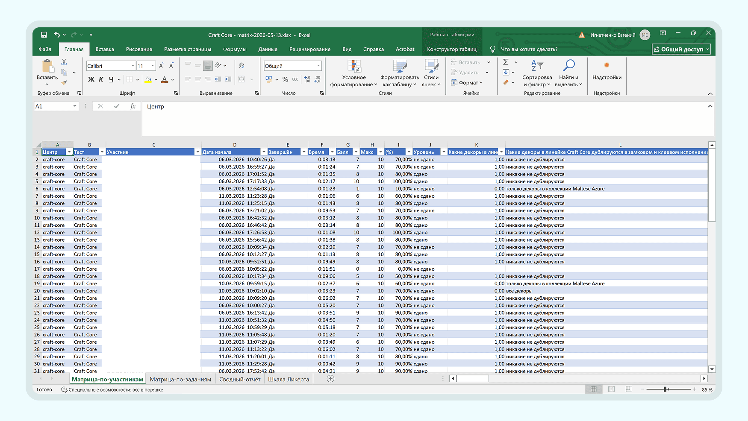Open the Name Box A1 dropdown
Image resolution: width=748 pixels, height=421 pixels.
[x=74, y=106]
